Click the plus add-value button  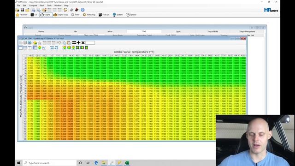(78, 43)
